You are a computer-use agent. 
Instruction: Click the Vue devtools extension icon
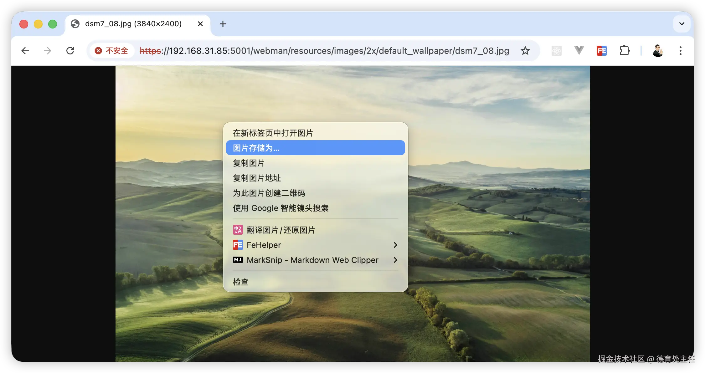point(579,50)
